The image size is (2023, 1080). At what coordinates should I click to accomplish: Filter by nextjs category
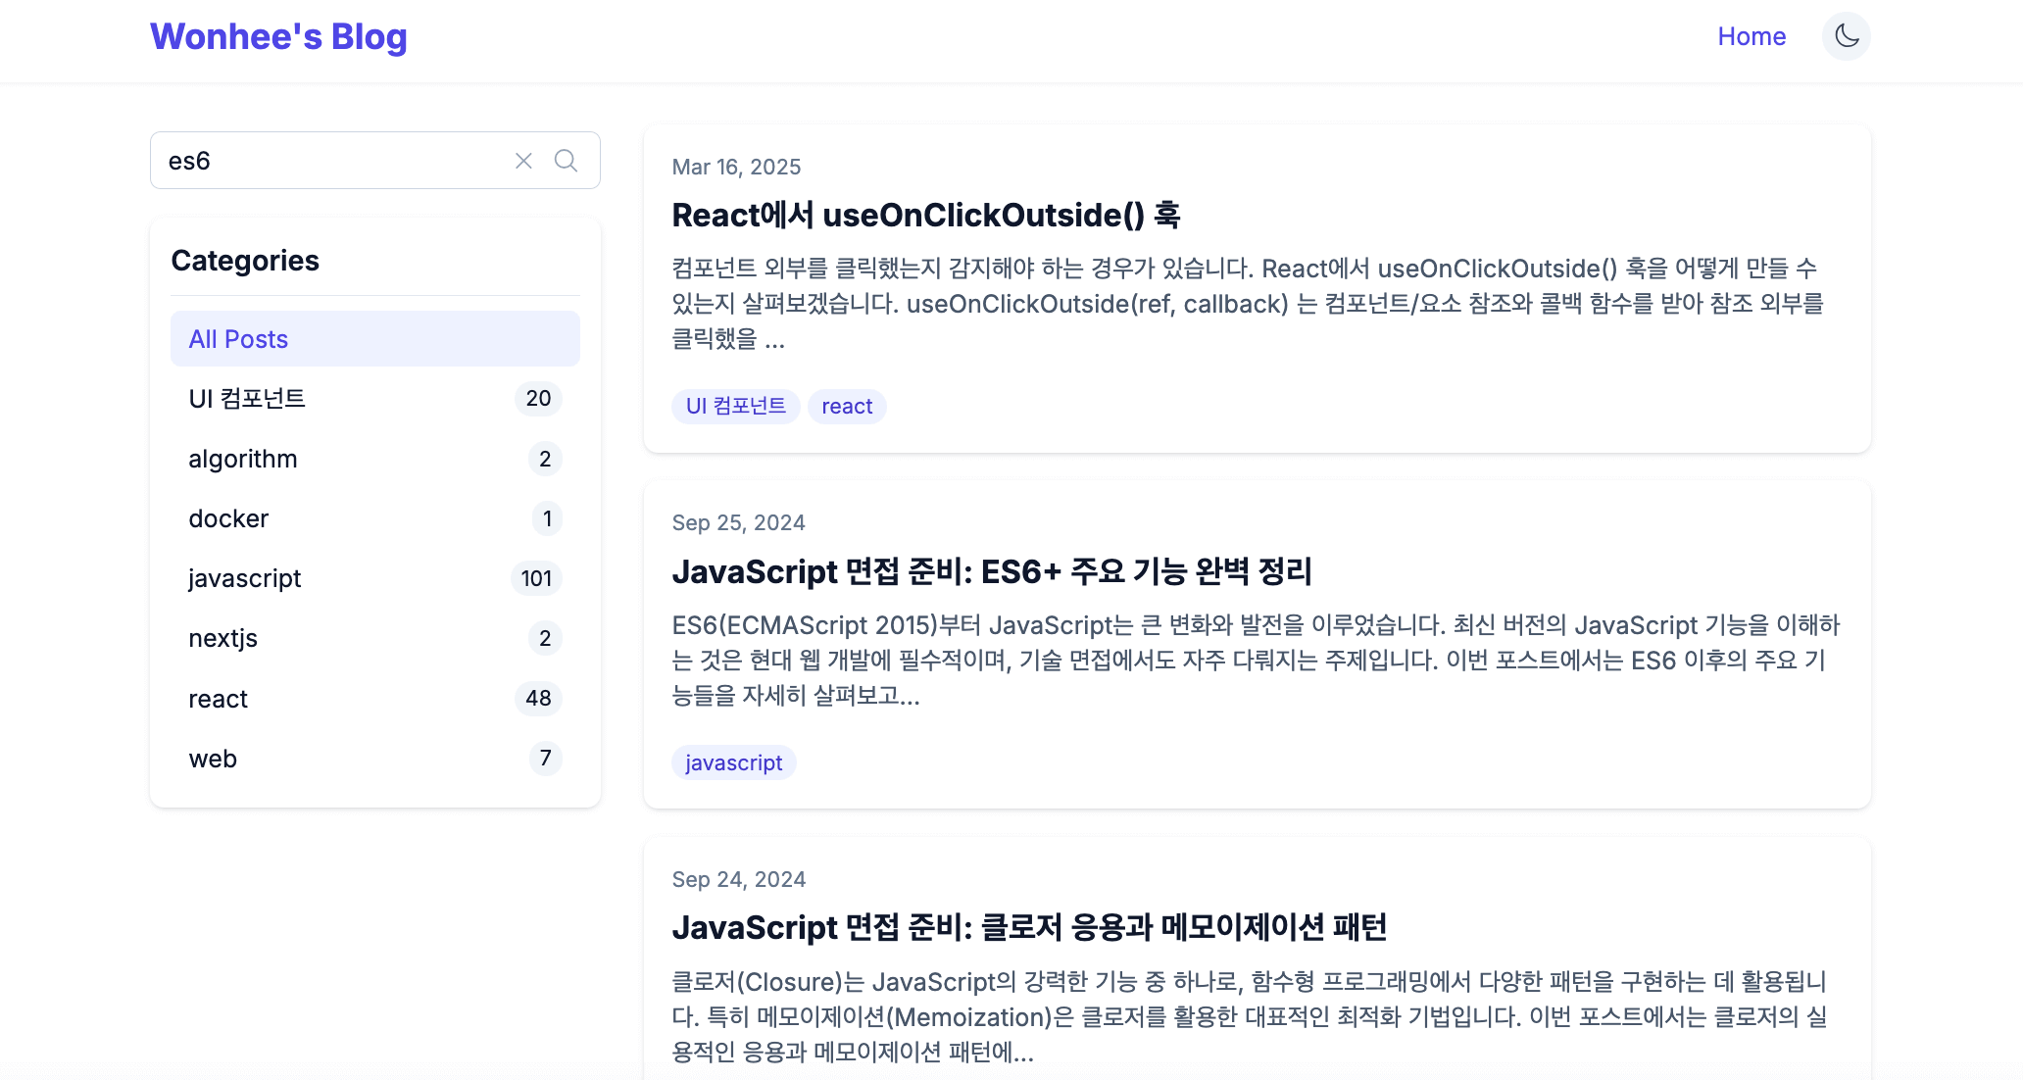click(x=375, y=638)
